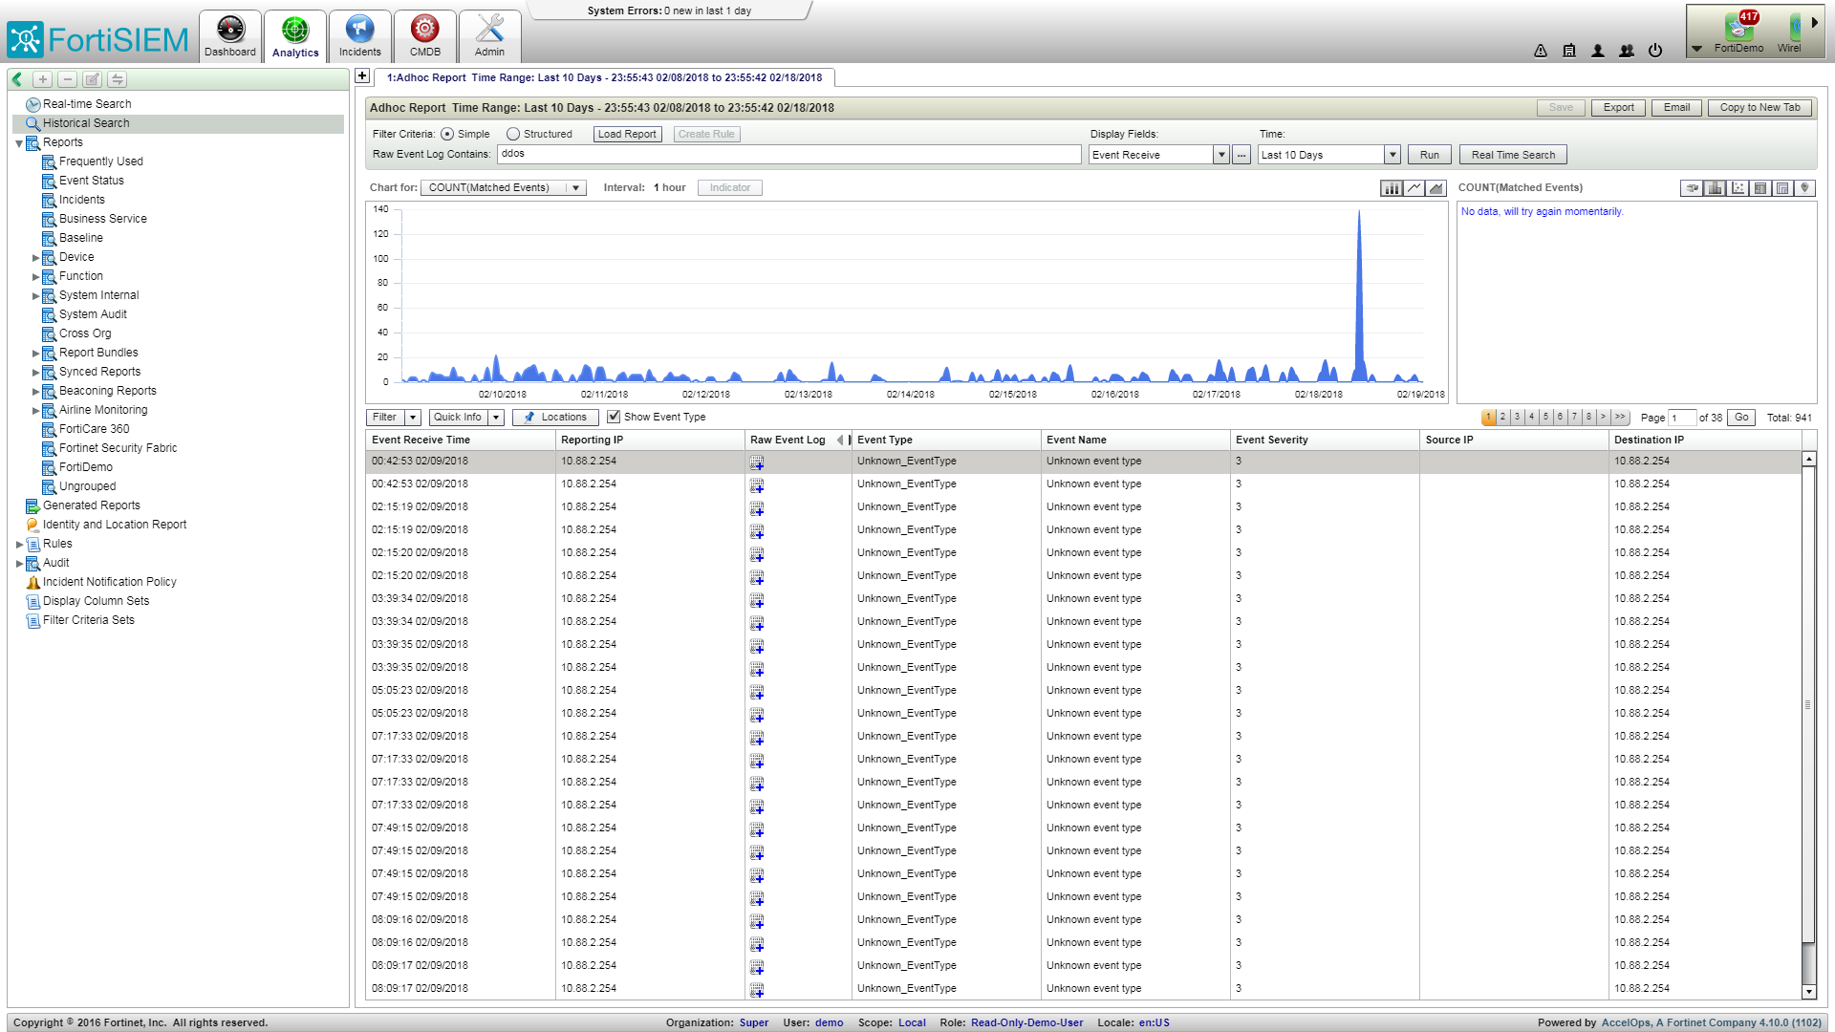Switch to the CMDB tab
This screenshot has width=1835, height=1032.
424,36
